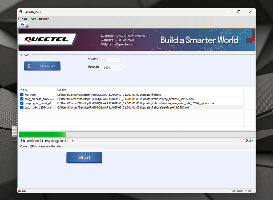
Task: Click the NUM indicator in the status bar
Action: coord(240,191)
